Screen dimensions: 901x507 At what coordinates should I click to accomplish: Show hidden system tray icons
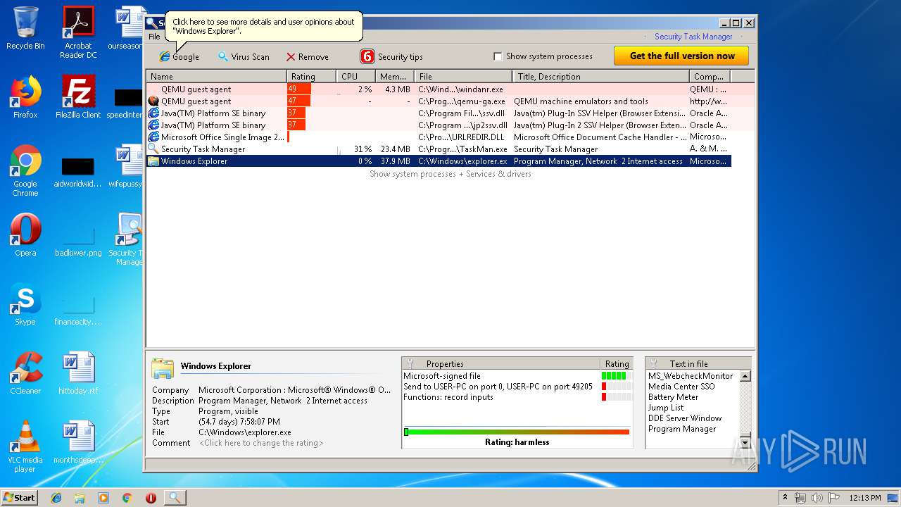coord(785,498)
